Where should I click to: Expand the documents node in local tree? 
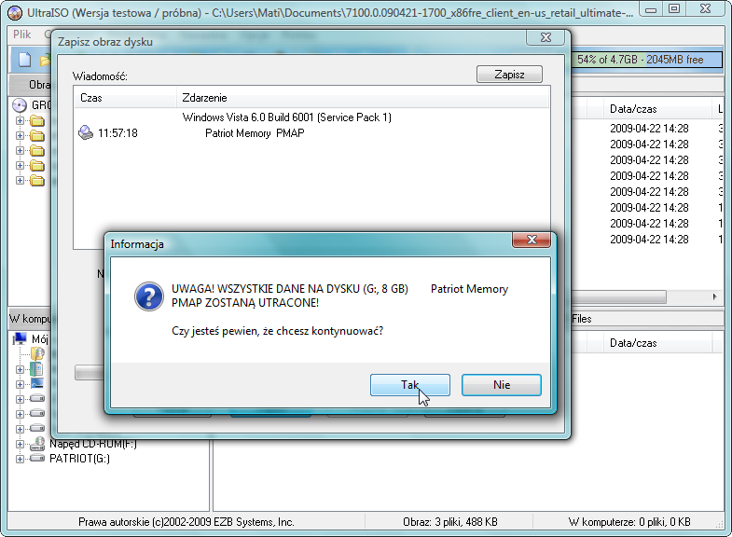point(20,369)
